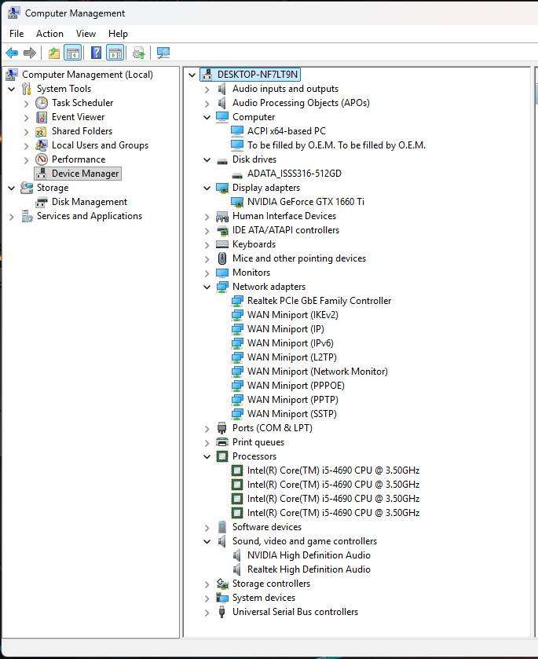
Task: Click the Task Scheduler clock icon
Action: click(42, 103)
